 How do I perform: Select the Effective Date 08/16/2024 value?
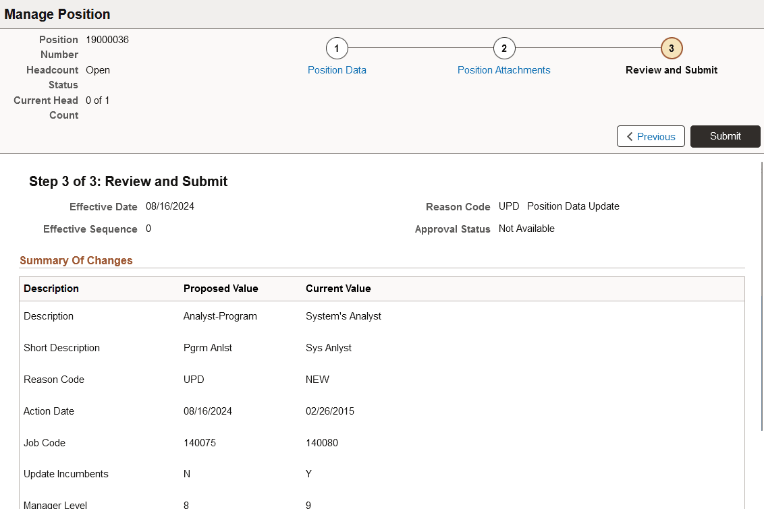coord(169,206)
